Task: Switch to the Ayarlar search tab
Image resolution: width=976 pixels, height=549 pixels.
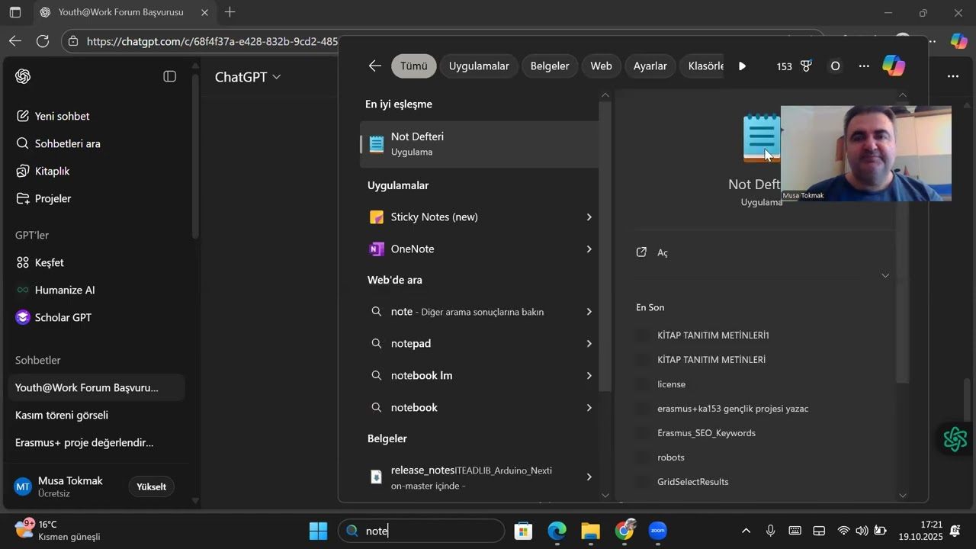Action: 650,66
